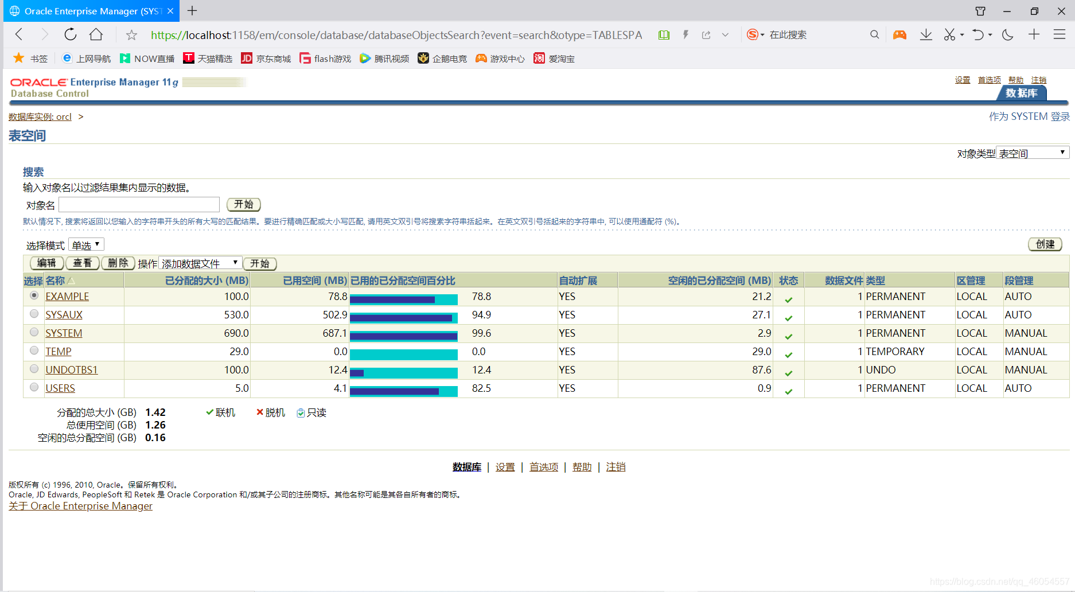Sort by the 名称 column header

(x=55, y=281)
